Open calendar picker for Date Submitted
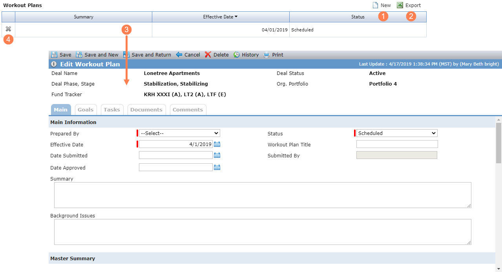 click(217, 155)
